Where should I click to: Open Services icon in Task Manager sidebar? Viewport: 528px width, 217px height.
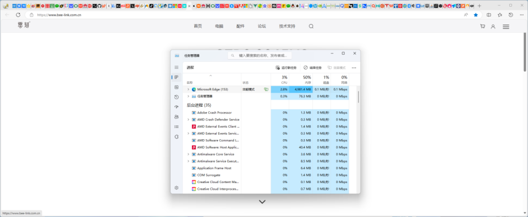click(177, 137)
